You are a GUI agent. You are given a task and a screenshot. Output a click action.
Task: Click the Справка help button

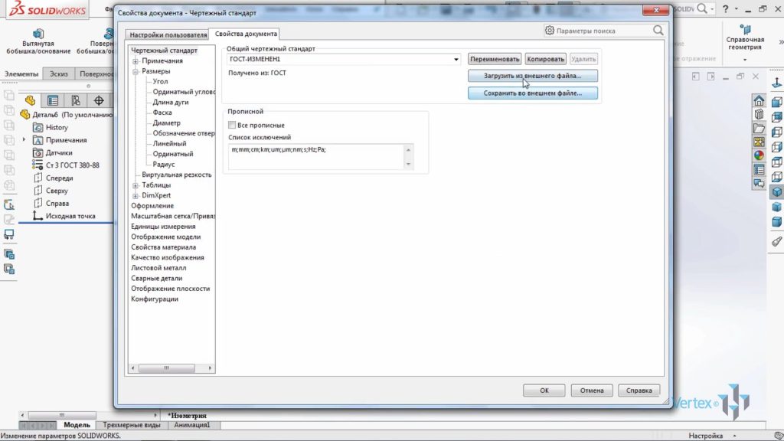point(639,390)
